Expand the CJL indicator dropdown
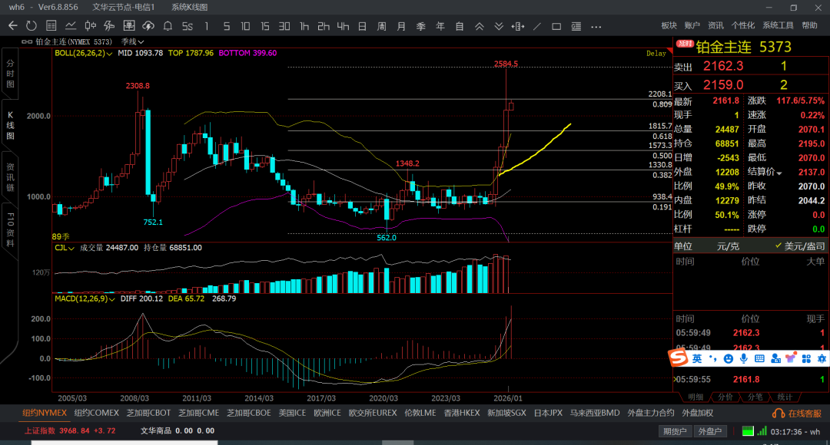 [x=71, y=248]
